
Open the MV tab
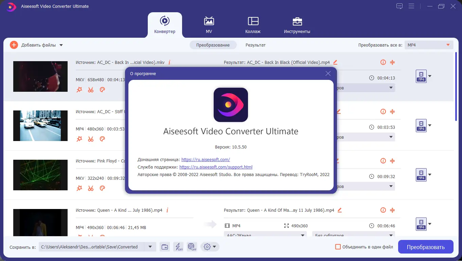209,25
